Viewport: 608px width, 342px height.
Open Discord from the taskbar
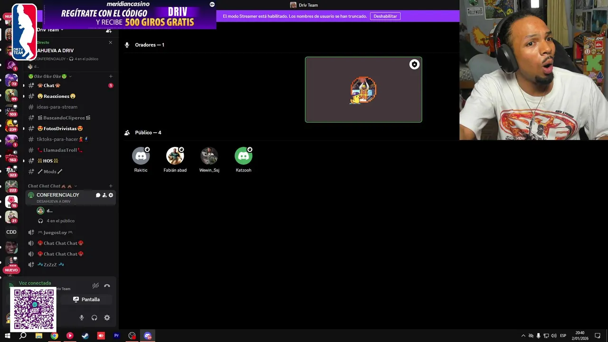coord(148,336)
